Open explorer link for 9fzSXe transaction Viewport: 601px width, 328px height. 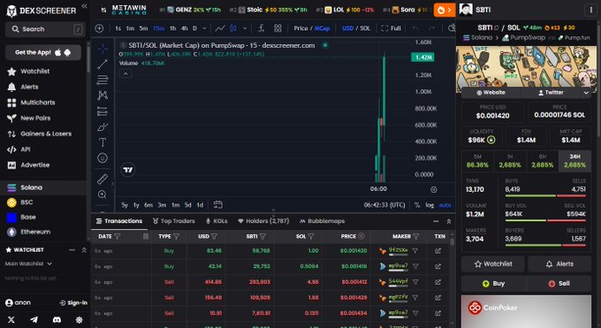[437, 251]
